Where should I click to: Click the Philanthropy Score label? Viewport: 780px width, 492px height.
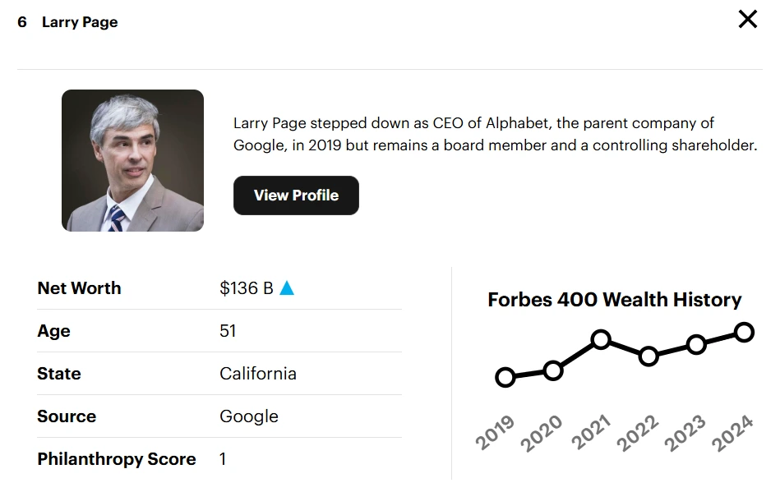pos(116,459)
